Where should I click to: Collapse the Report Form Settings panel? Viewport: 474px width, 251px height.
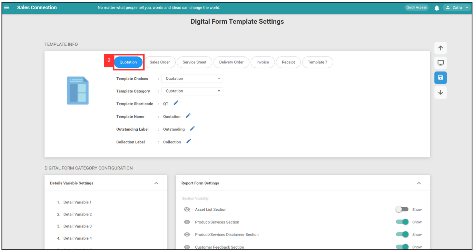click(x=419, y=183)
